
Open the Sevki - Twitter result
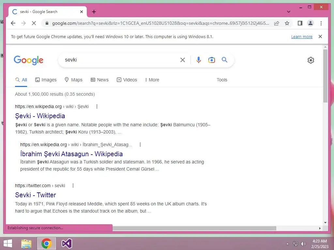click(35, 195)
